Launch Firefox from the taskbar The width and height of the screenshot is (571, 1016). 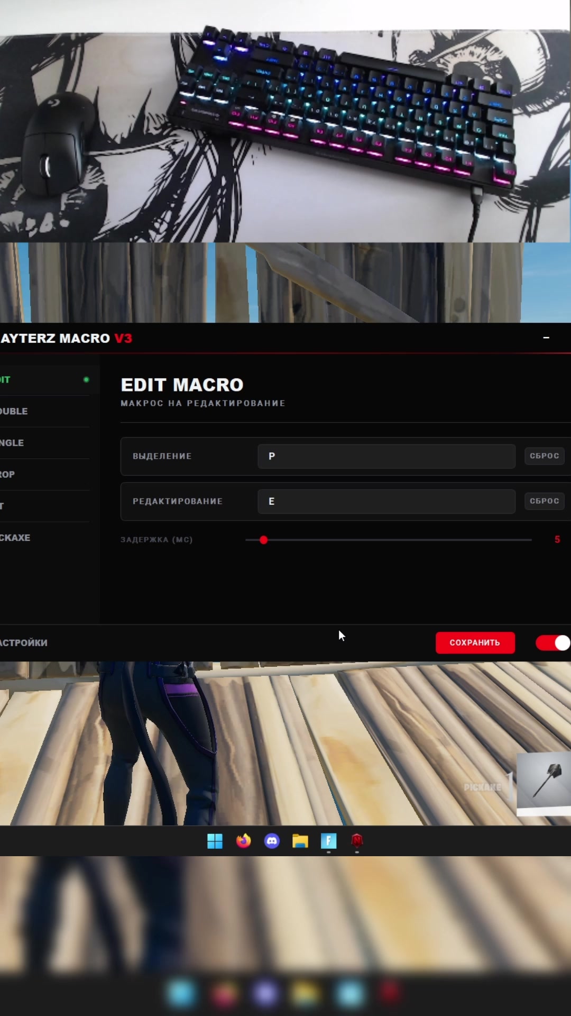(243, 841)
